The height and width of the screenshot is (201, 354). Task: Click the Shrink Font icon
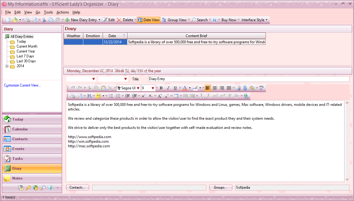[167, 96]
